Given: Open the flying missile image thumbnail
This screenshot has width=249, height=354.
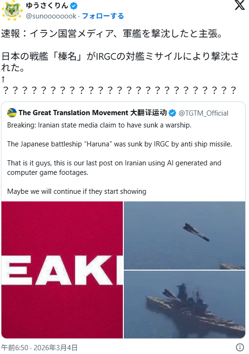Looking at the screenshot, I should tap(184, 236).
